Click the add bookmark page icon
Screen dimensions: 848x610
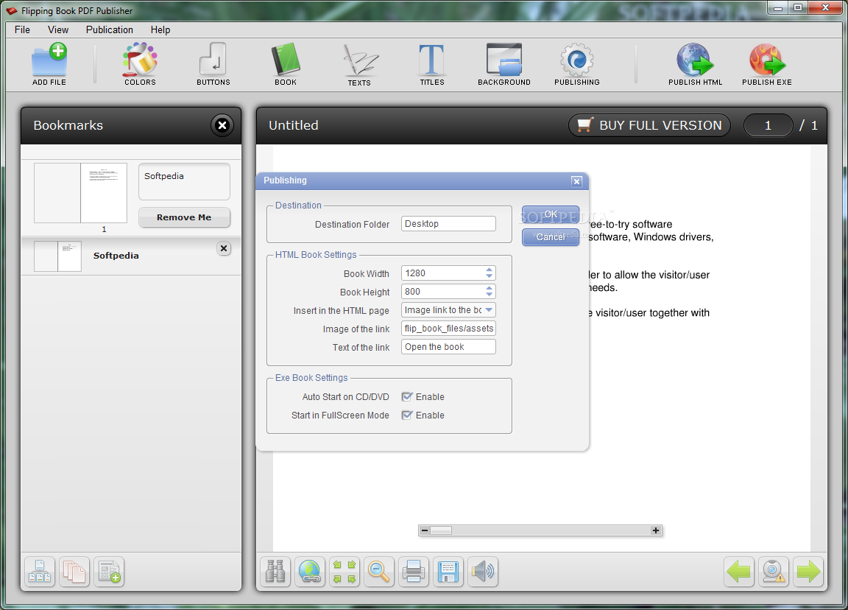coord(109,572)
